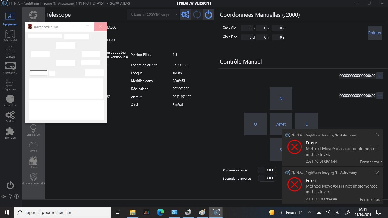Viewport: 388px width, 218px height.
Task: Click the Azimut value 304° 45' 12"
Action: (182, 97)
